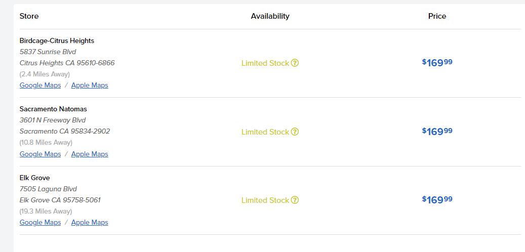
Task: Open Google Maps link for Sacramento Natomas
Action: pos(40,154)
